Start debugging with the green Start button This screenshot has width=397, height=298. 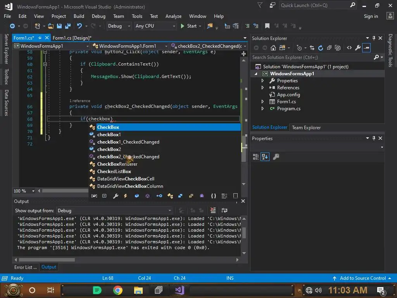click(189, 26)
